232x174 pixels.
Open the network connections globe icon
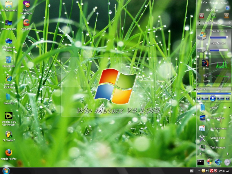(218, 162)
